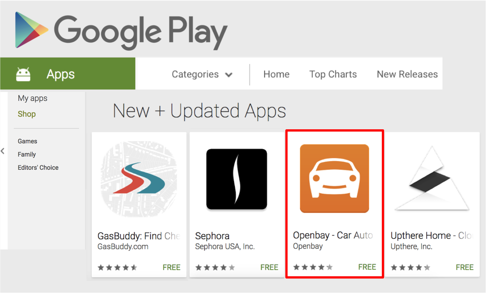This screenshot has width=486, height=293.
Task: Open the Upthere Home triangle icon
Action: click(432, 178)
